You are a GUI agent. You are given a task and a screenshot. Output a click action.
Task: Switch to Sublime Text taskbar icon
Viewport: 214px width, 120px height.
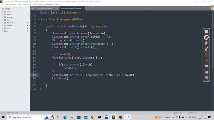click(113, 117)
